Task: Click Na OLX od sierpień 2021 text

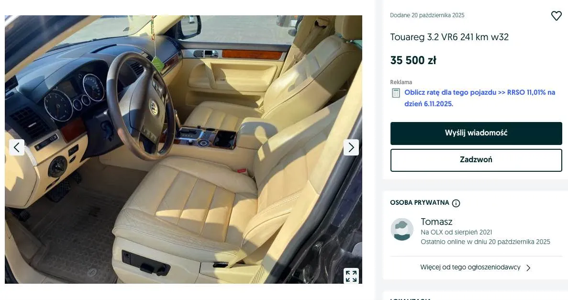Action: tap(456, 232)
